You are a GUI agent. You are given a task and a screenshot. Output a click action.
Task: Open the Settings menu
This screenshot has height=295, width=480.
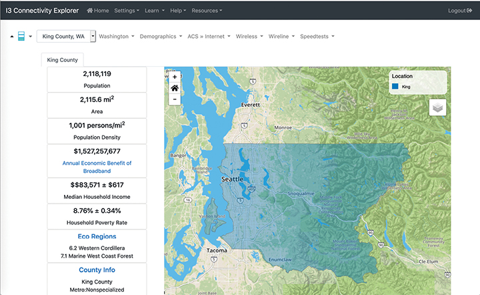(x=127, y=11)
